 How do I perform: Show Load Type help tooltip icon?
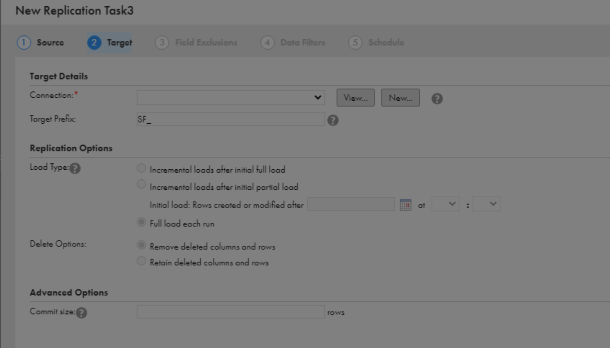[x=75, y=169]
